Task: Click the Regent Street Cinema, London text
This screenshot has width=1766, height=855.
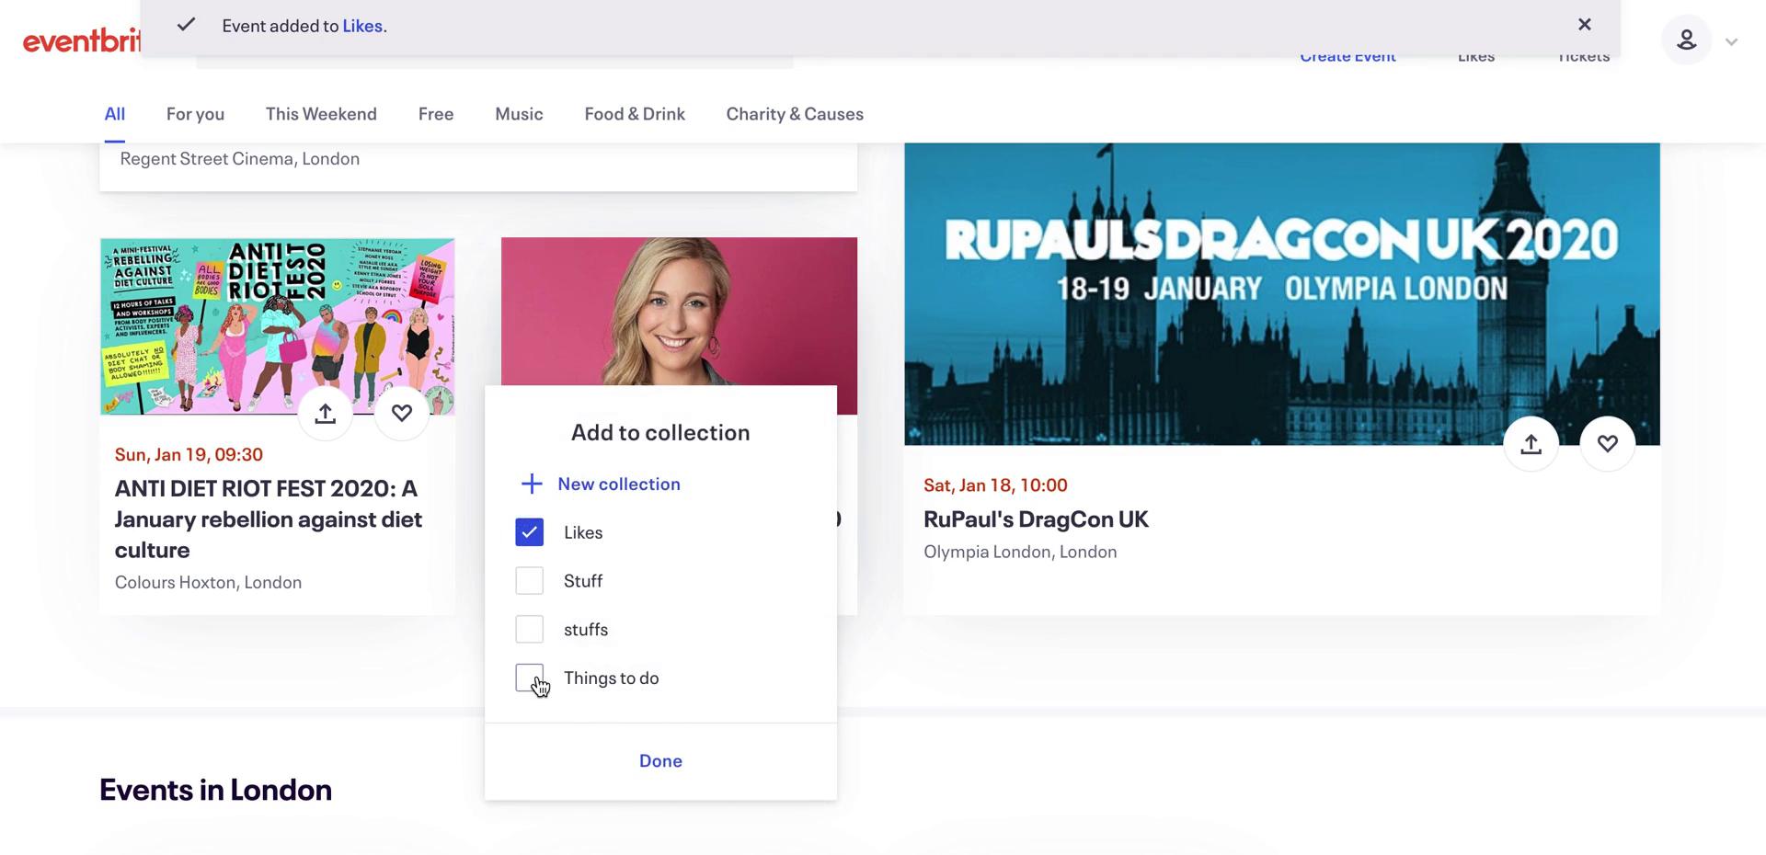Action: point(240,159)
